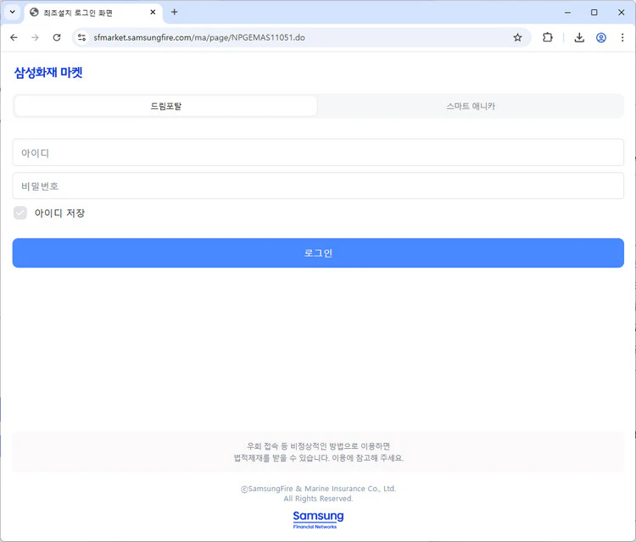Viewport: 636px width, 542px height.
Task: Focus the 아이디 input field
Action: tap(318, 152)
